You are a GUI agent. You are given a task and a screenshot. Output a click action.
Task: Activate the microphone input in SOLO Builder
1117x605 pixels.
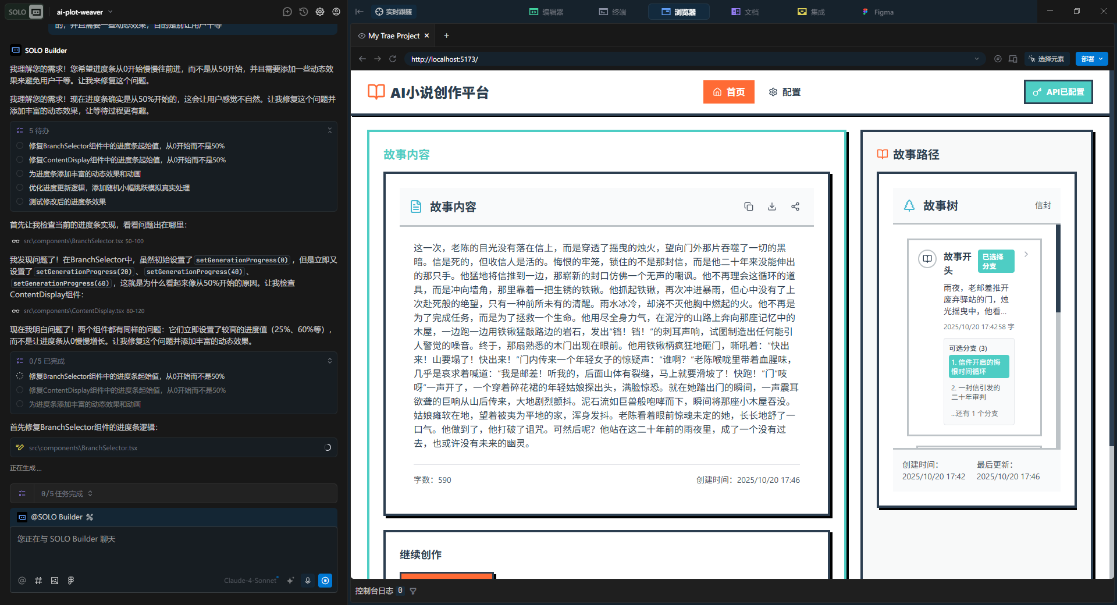[x=308, y=581]
